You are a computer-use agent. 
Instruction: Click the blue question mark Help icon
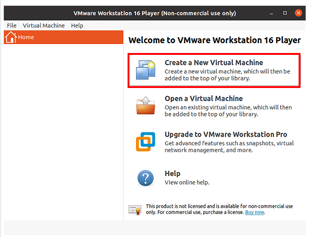[146, 178]
